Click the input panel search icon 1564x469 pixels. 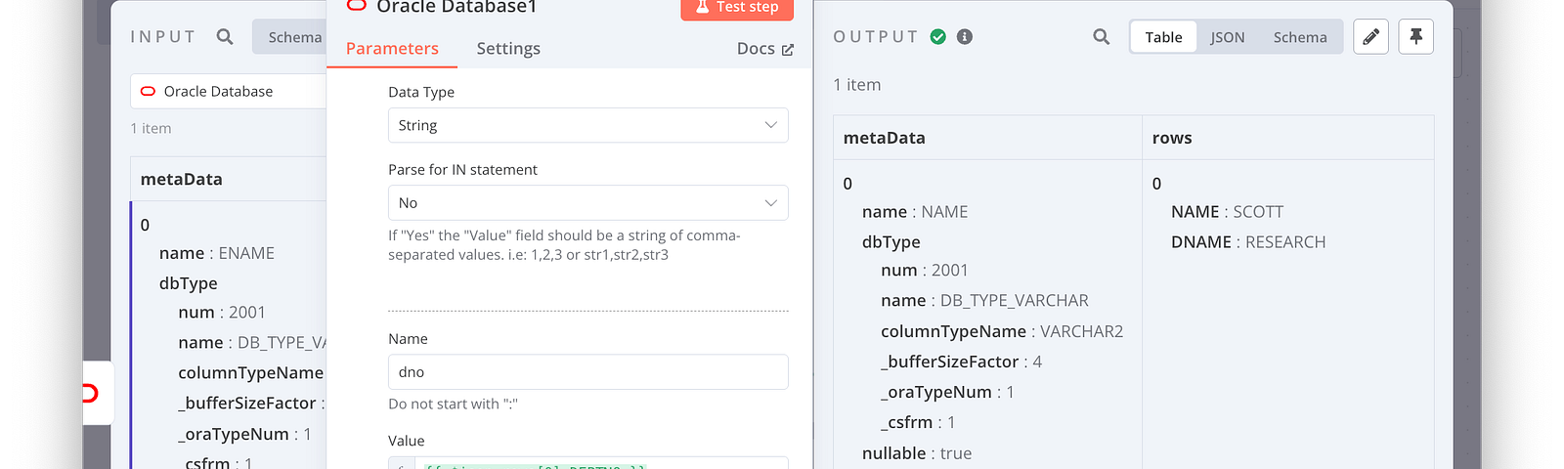coord(225,37)
